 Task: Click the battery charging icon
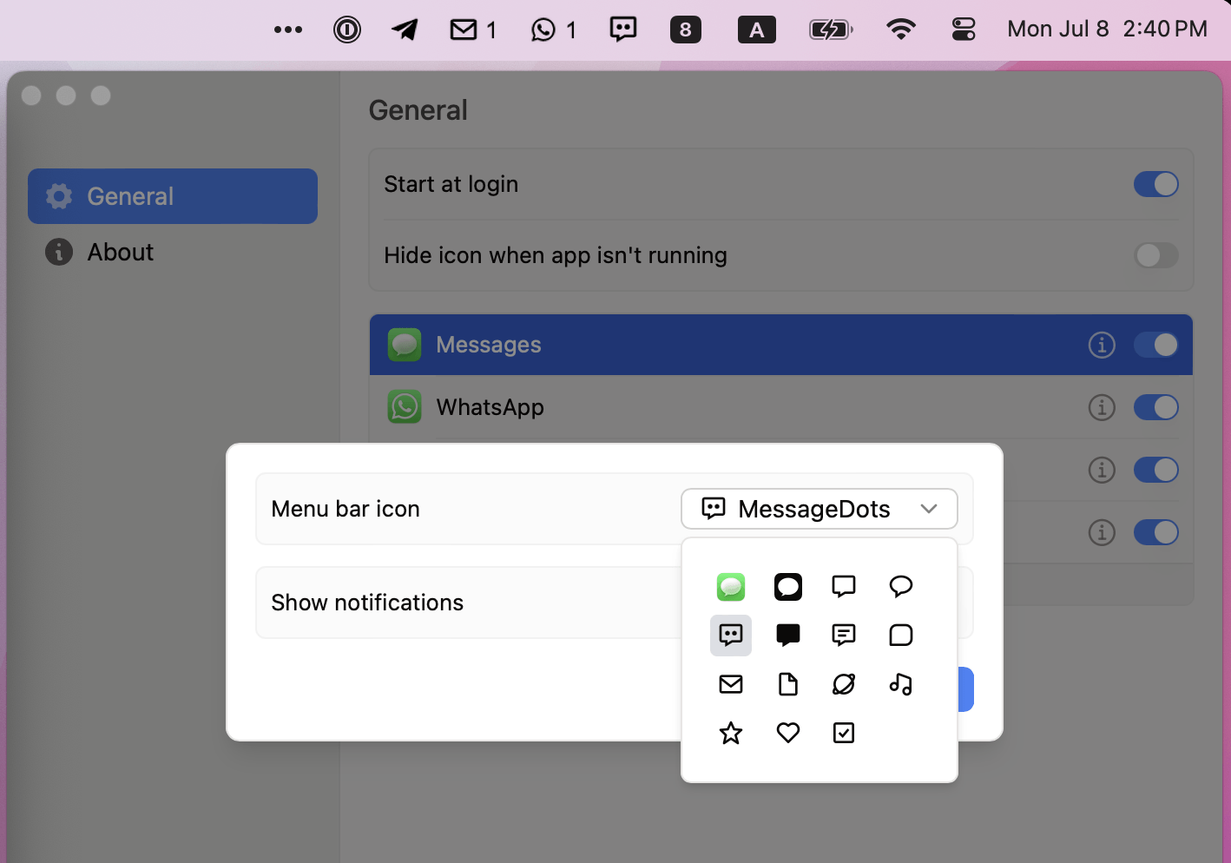coord(831,30)
